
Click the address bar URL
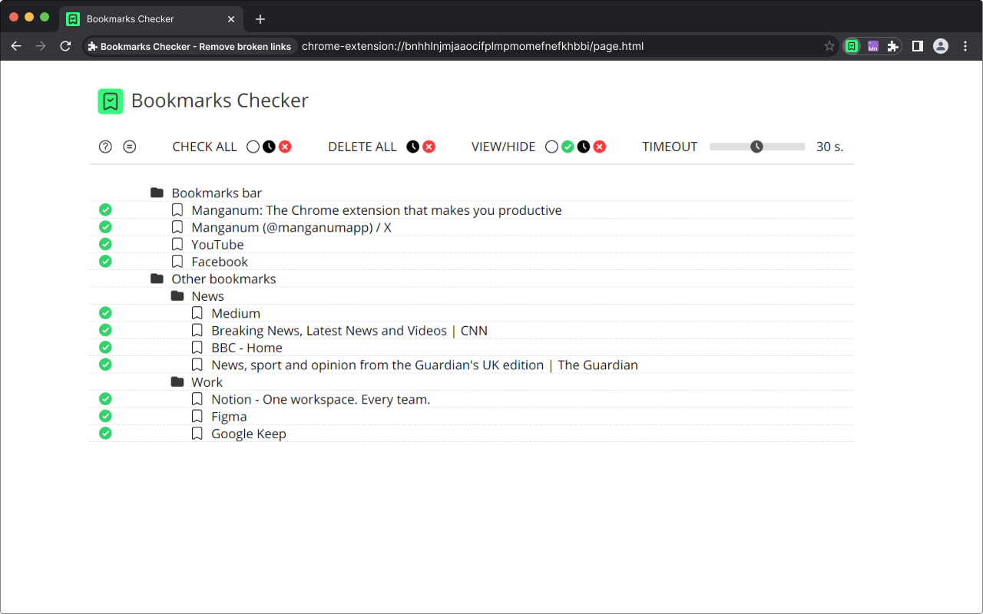[472, 46]
